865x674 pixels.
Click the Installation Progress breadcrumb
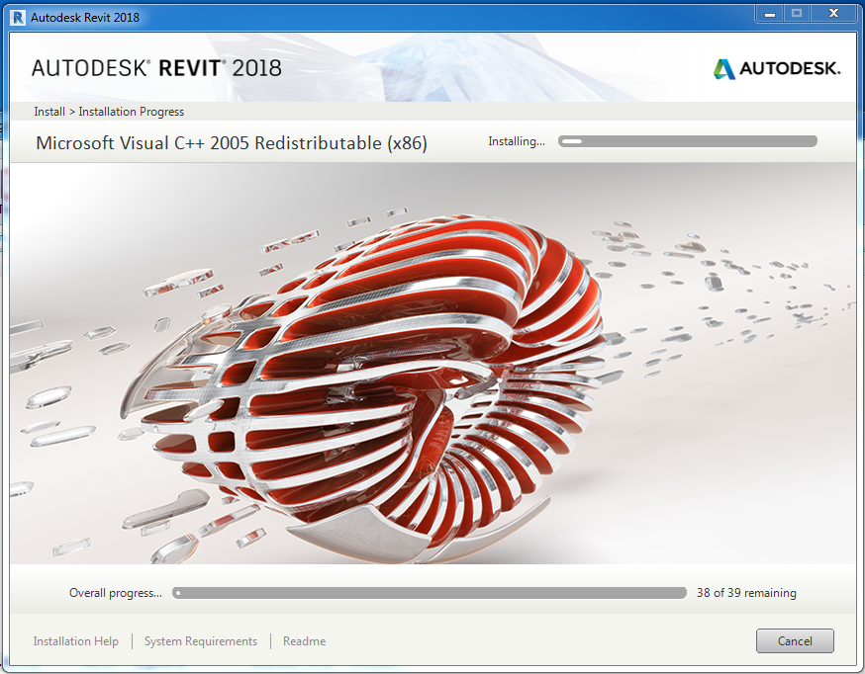pyautogui.click(x=132, y=112)
